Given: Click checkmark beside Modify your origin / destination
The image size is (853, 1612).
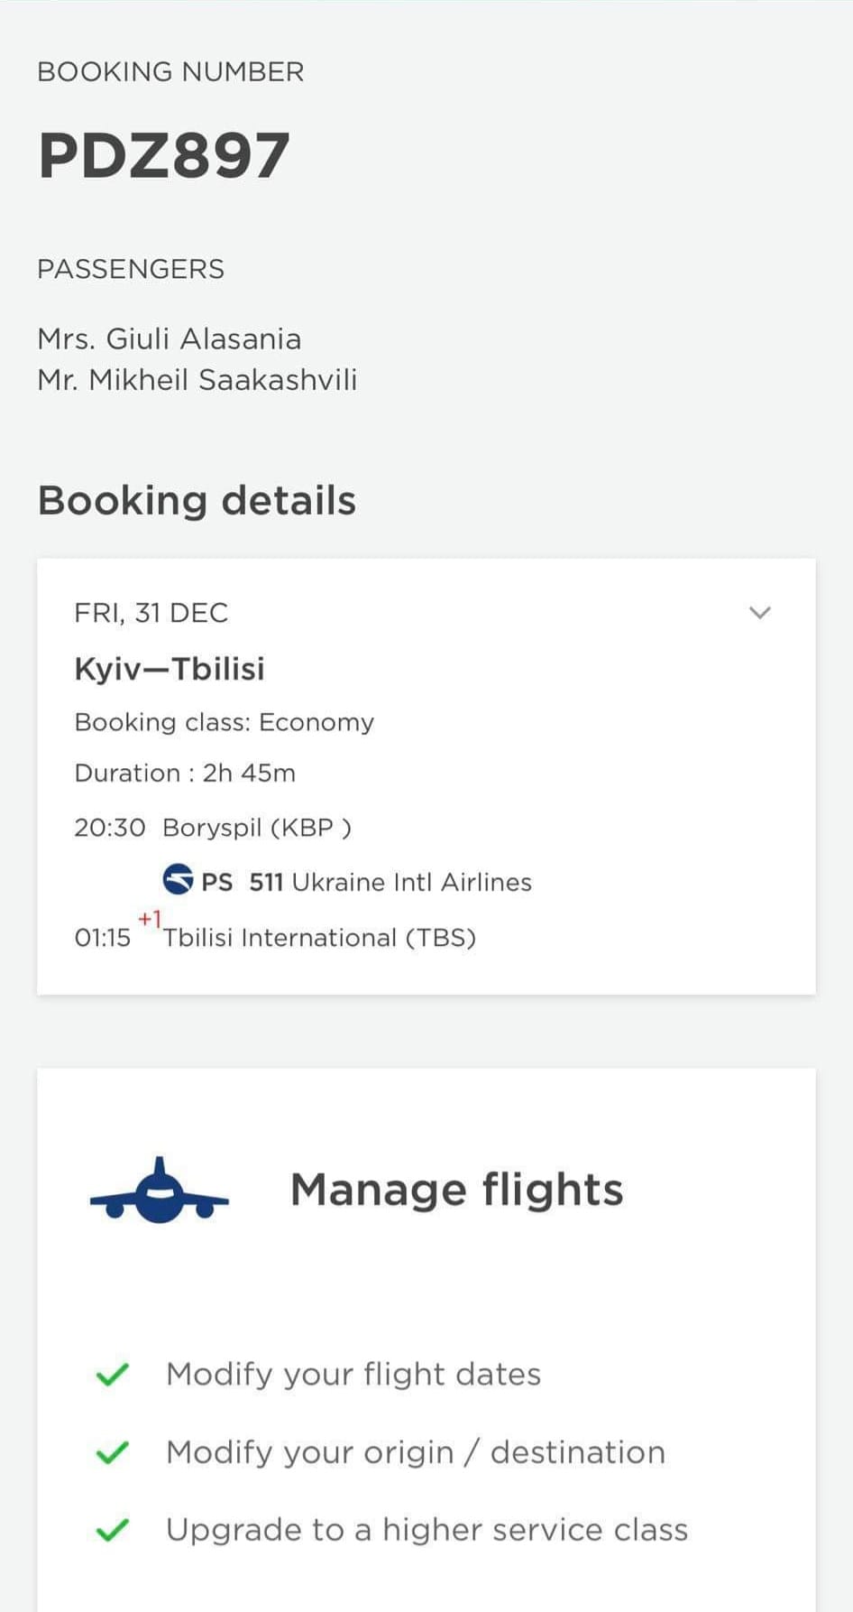Looking at the screenshot, I should coord(113,1453).
